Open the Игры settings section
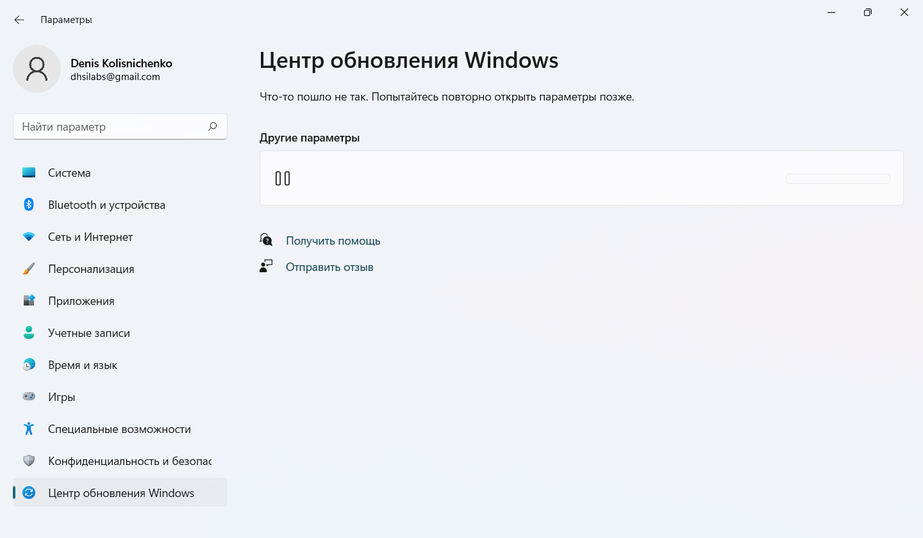Viewport: 923px width, 538px height. pyautogui.click(x=62, y=397)
